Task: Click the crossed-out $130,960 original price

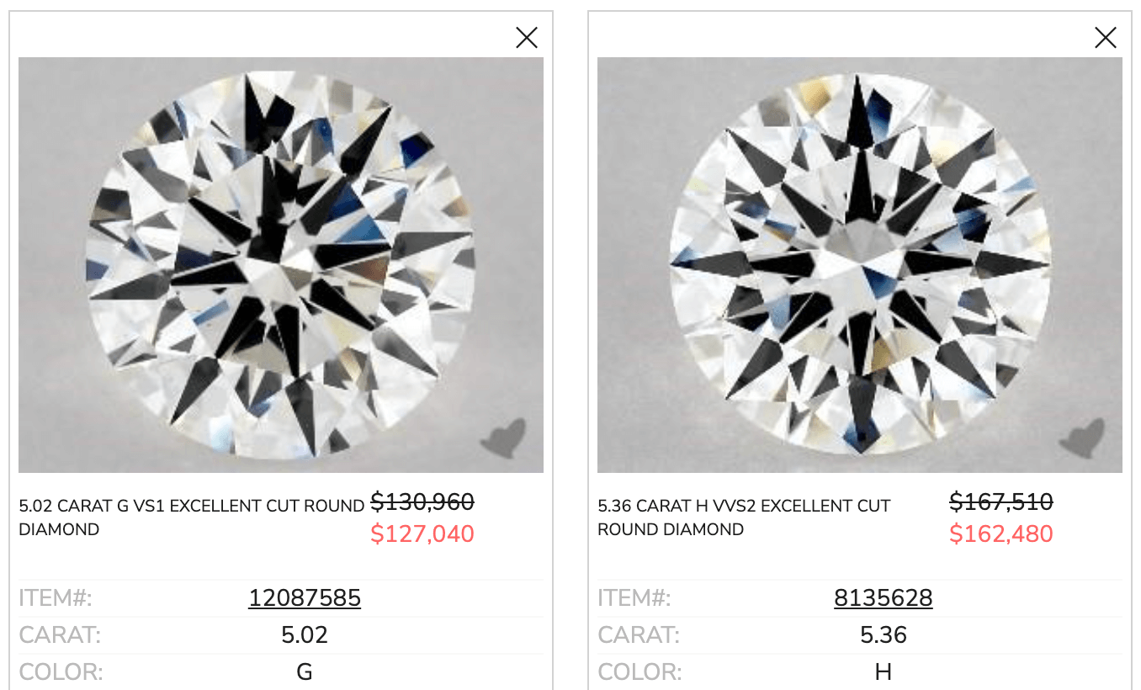Action: [422, 502]
